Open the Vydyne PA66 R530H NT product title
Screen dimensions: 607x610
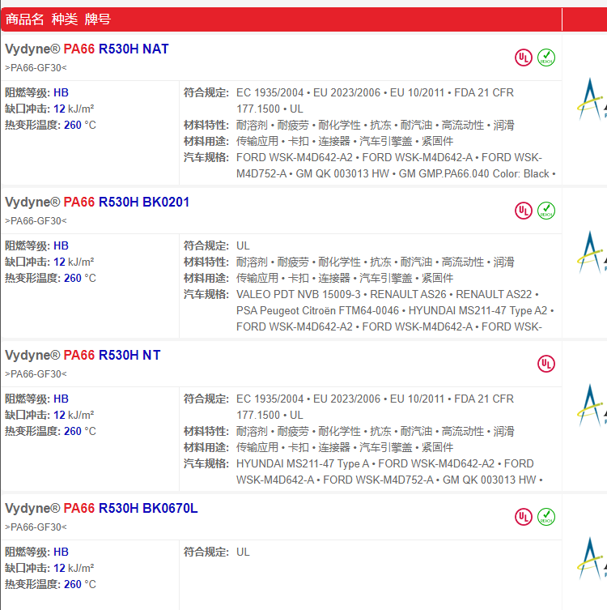[x=83, y=355]
